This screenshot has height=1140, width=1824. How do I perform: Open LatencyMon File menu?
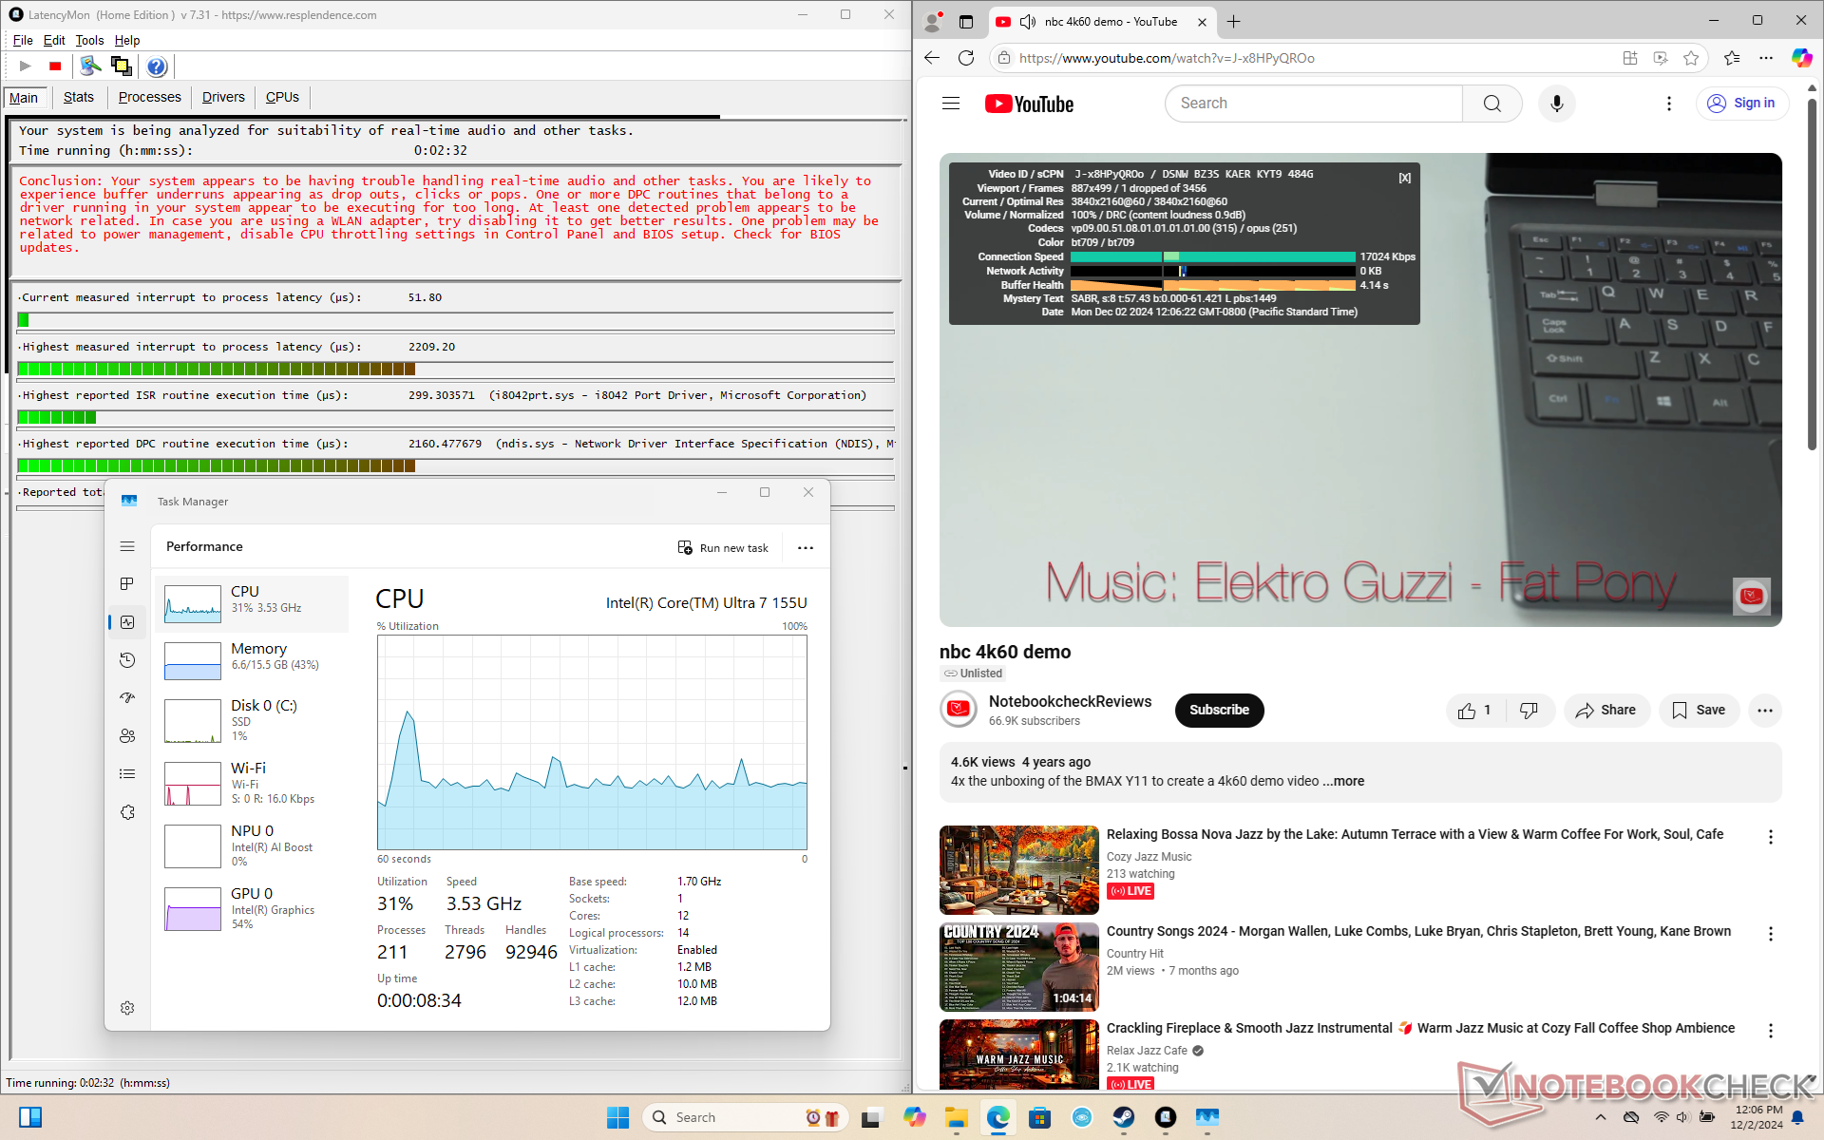pyautogui.click(x=23, y=40)
